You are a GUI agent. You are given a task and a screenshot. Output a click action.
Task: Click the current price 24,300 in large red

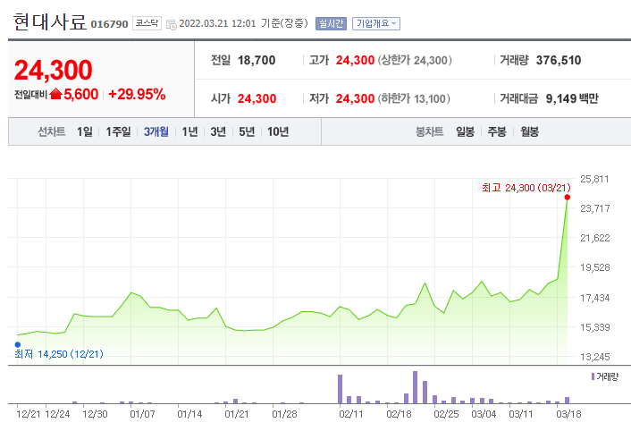54,70
